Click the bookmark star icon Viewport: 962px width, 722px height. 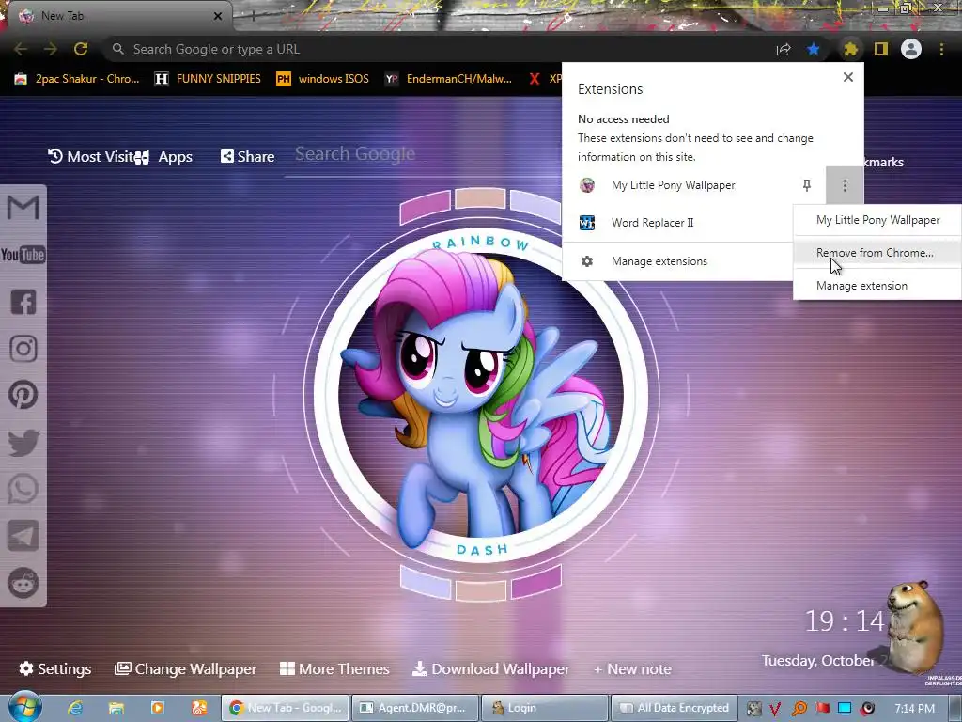point(814,49)
